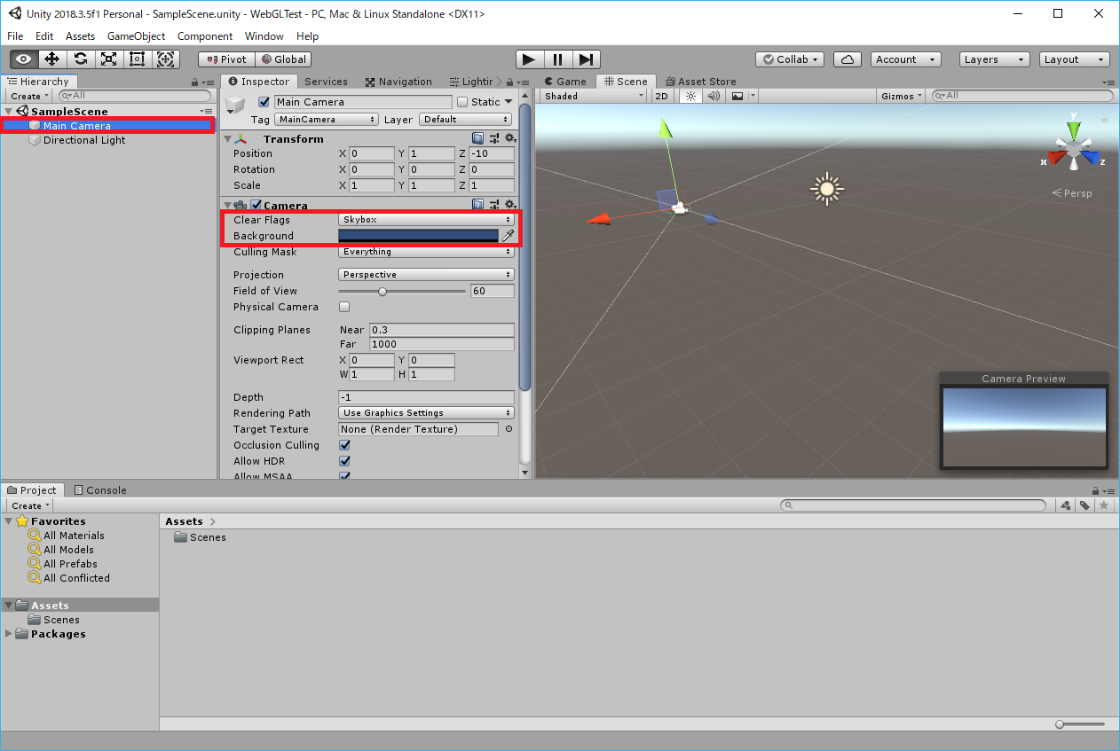The width and height of the screenshot is (1120, 751).
Task: Open the Gizmos dropdown
Action: click(x=902, y=96)
